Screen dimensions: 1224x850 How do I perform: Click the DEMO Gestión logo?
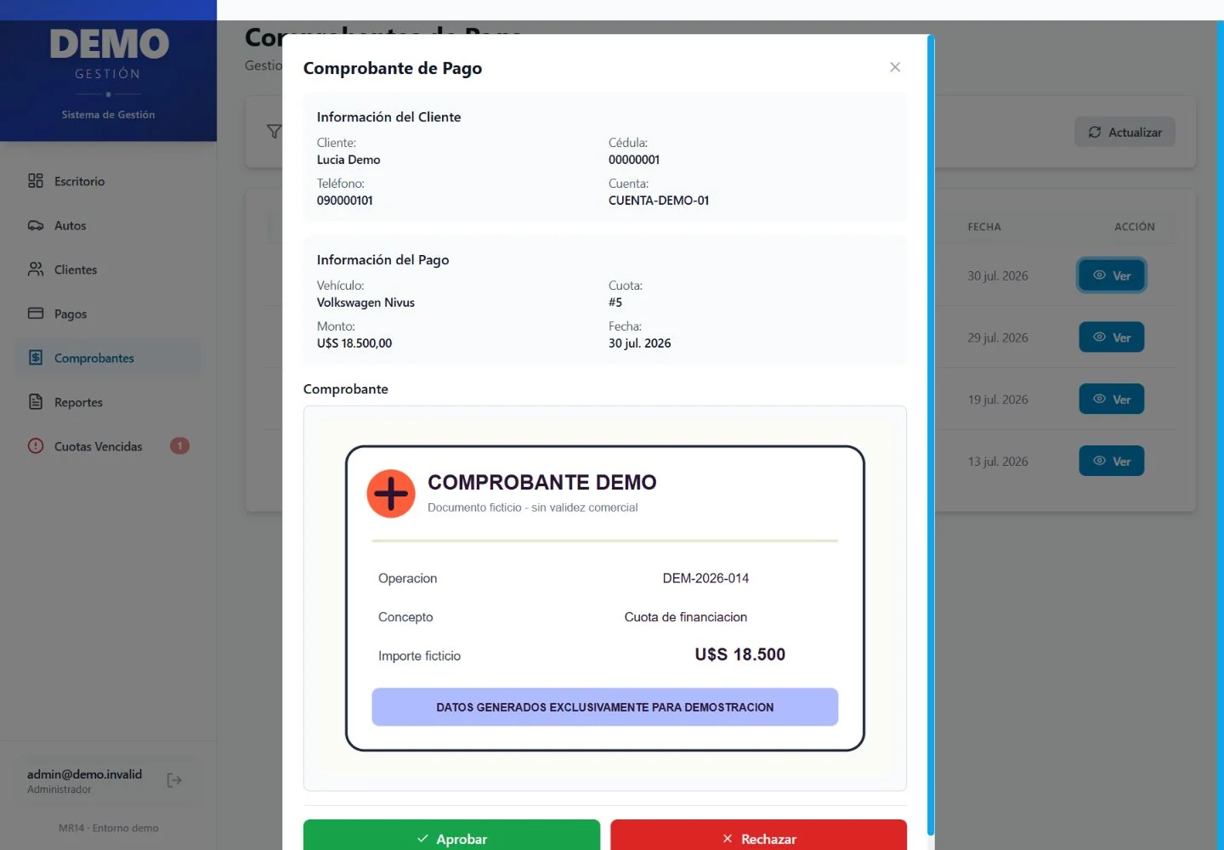tap(109, 53)
